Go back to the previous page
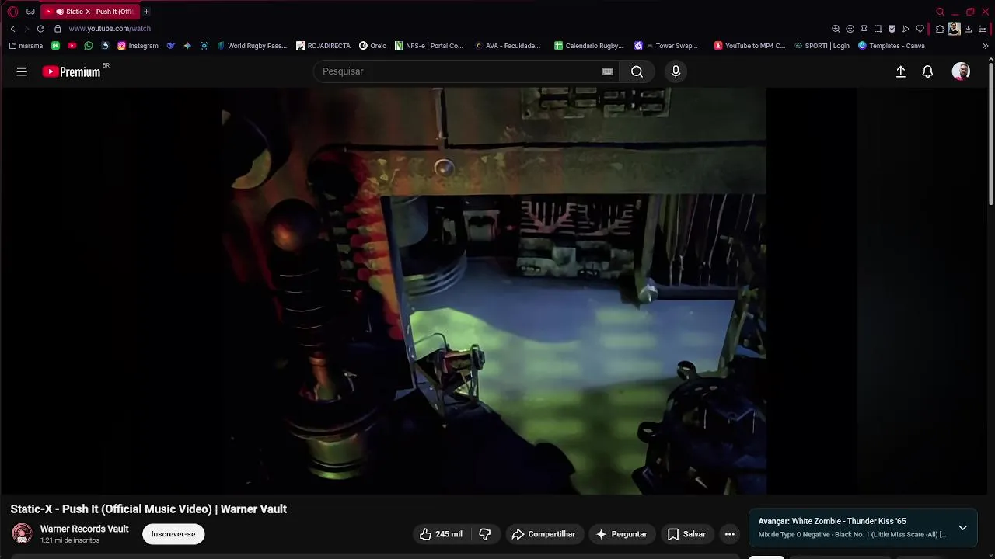The height and width of the screenshot is (559, 995). click(12, 29)
